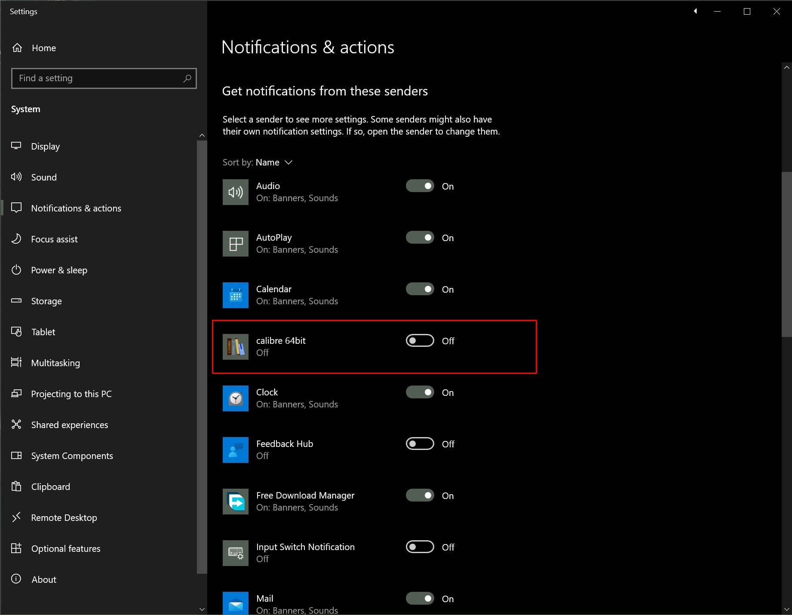Screen dimensions: 792x615
Task: Click sidebar scroll down arrow
Action: pyautogui.click(x=202, y=609)
